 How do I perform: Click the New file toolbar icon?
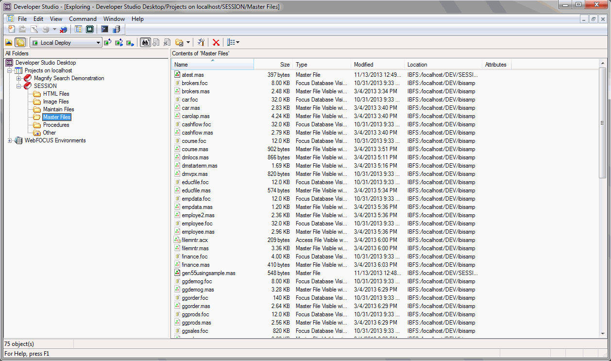pyautogui.click(x=12, y=29)
